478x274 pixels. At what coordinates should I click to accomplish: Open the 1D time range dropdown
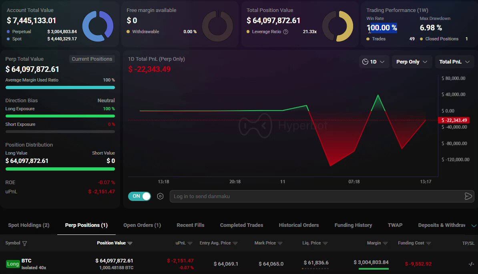click(374, 62)
